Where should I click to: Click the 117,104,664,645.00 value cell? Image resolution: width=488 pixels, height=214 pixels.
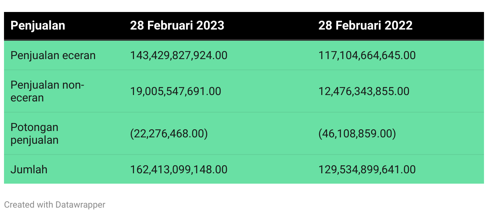click(367, 55)
